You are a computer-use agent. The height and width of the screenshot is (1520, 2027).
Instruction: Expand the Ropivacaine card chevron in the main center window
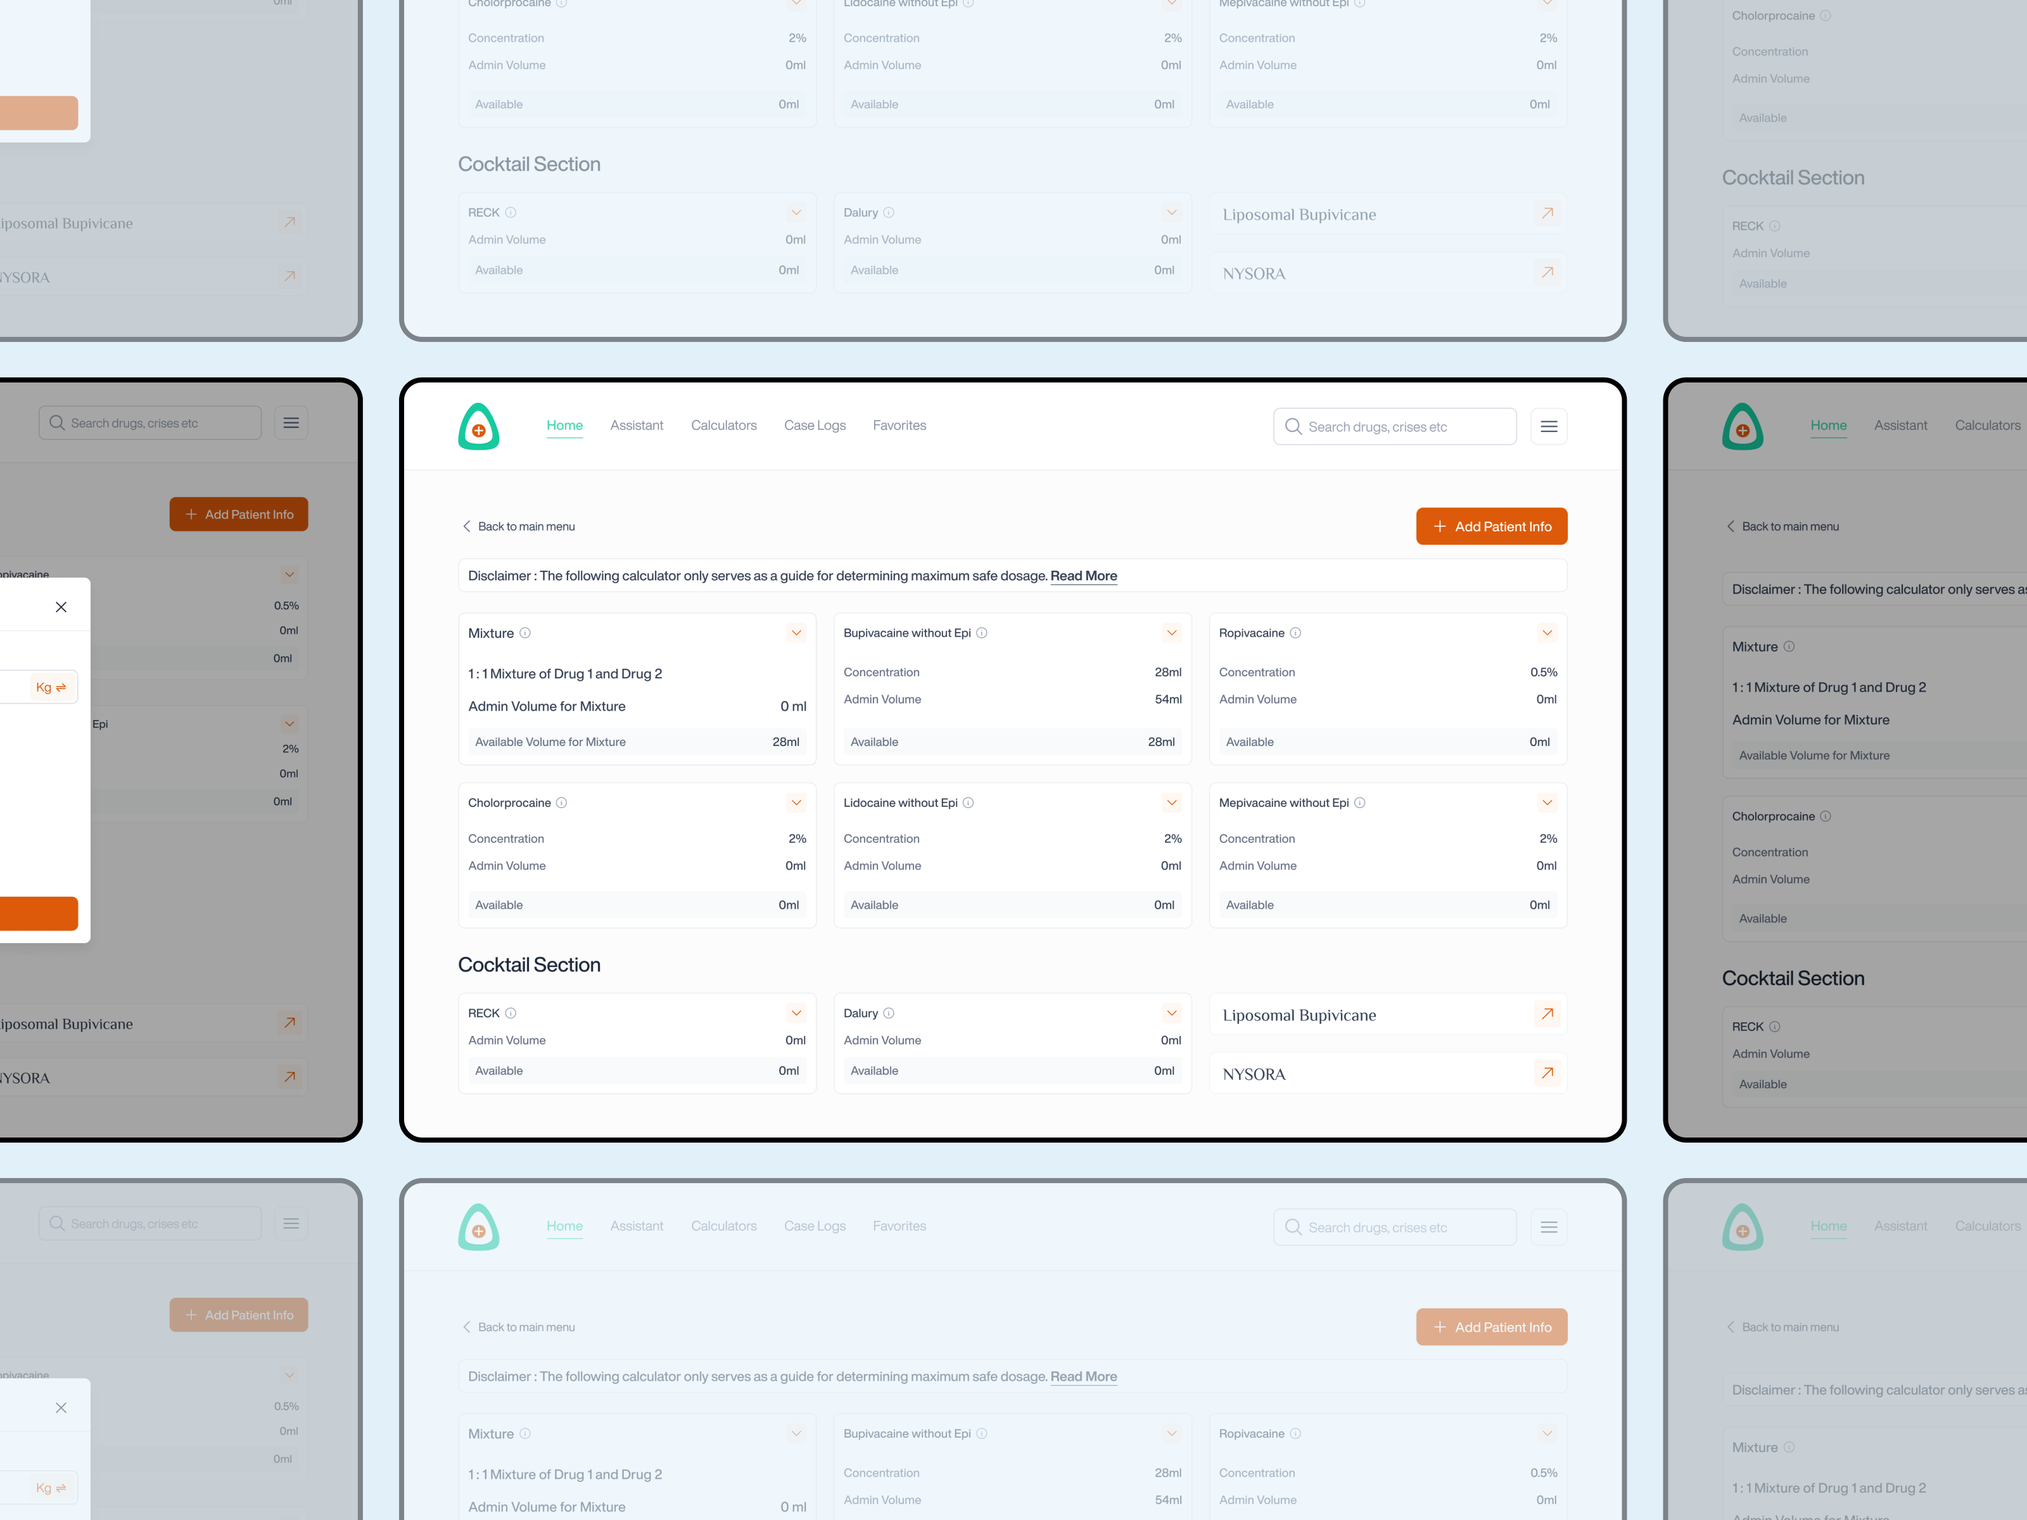1547,632
